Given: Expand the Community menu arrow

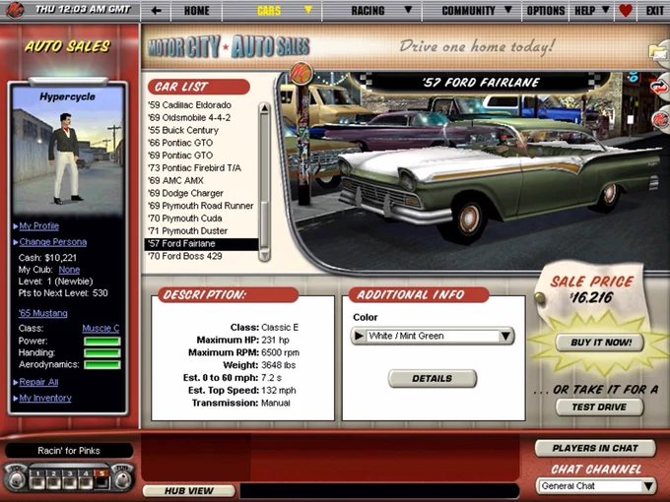Looking at the screenshot, I should (x=508, y=10).
